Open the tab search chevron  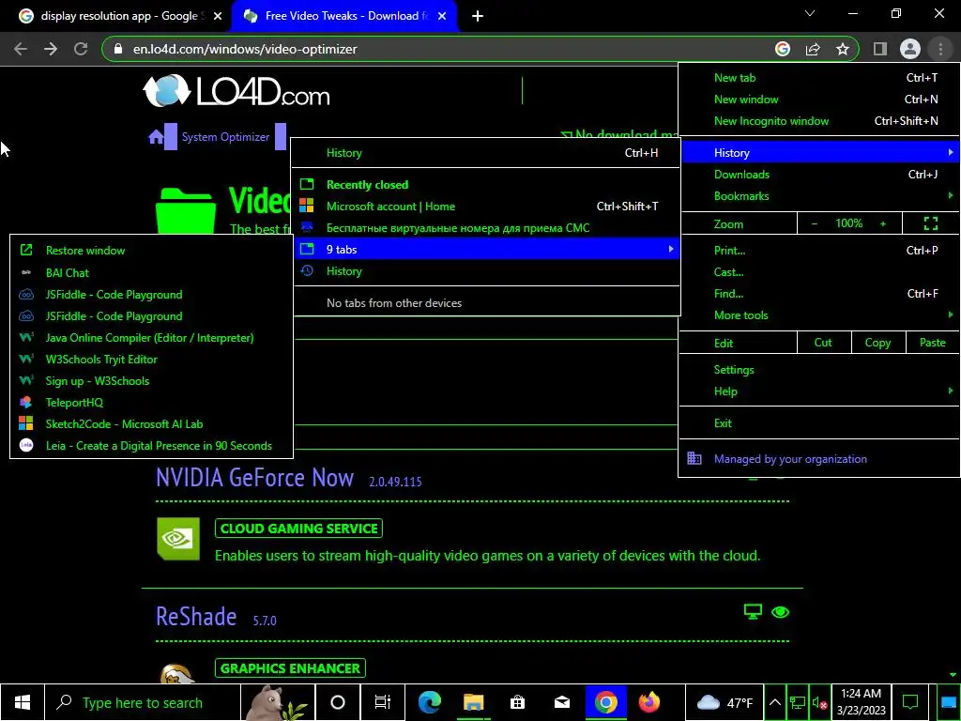point(810,13)
